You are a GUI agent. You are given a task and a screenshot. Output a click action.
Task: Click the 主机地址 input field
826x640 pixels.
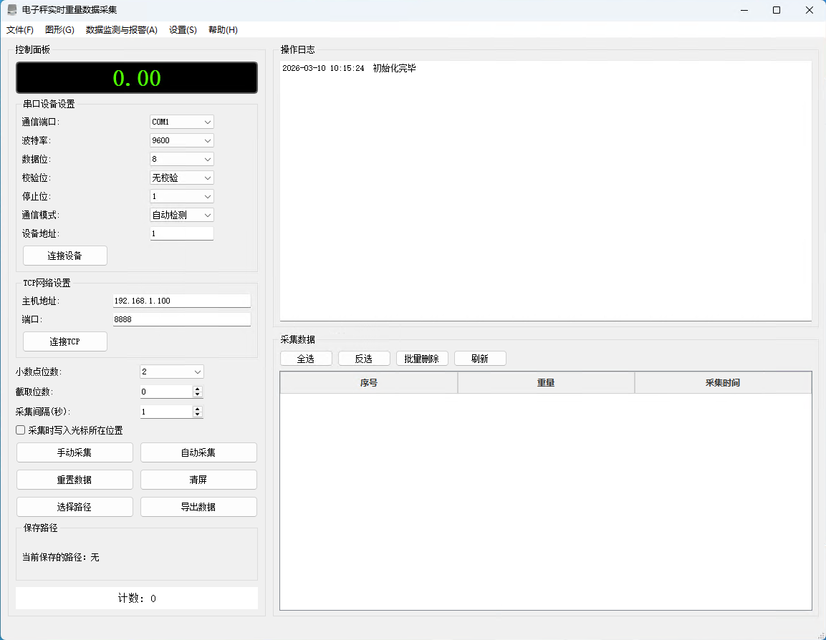182,301
